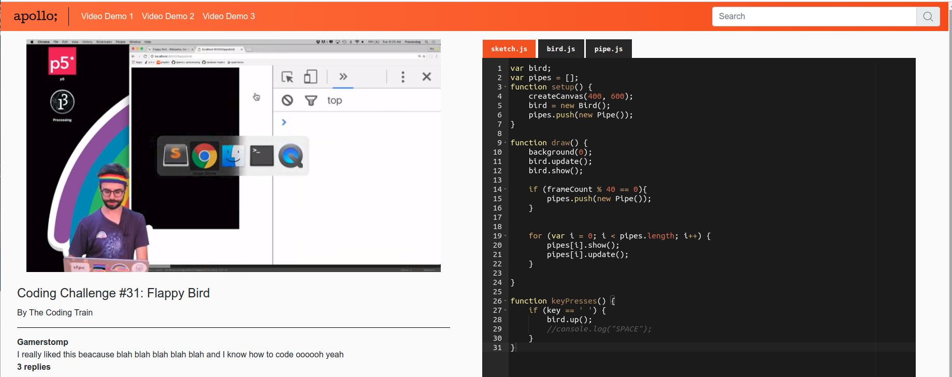Screen dimensions: 952x377
Task: Click the '//console.log("SPACE");' comment line
Action: 599,329
